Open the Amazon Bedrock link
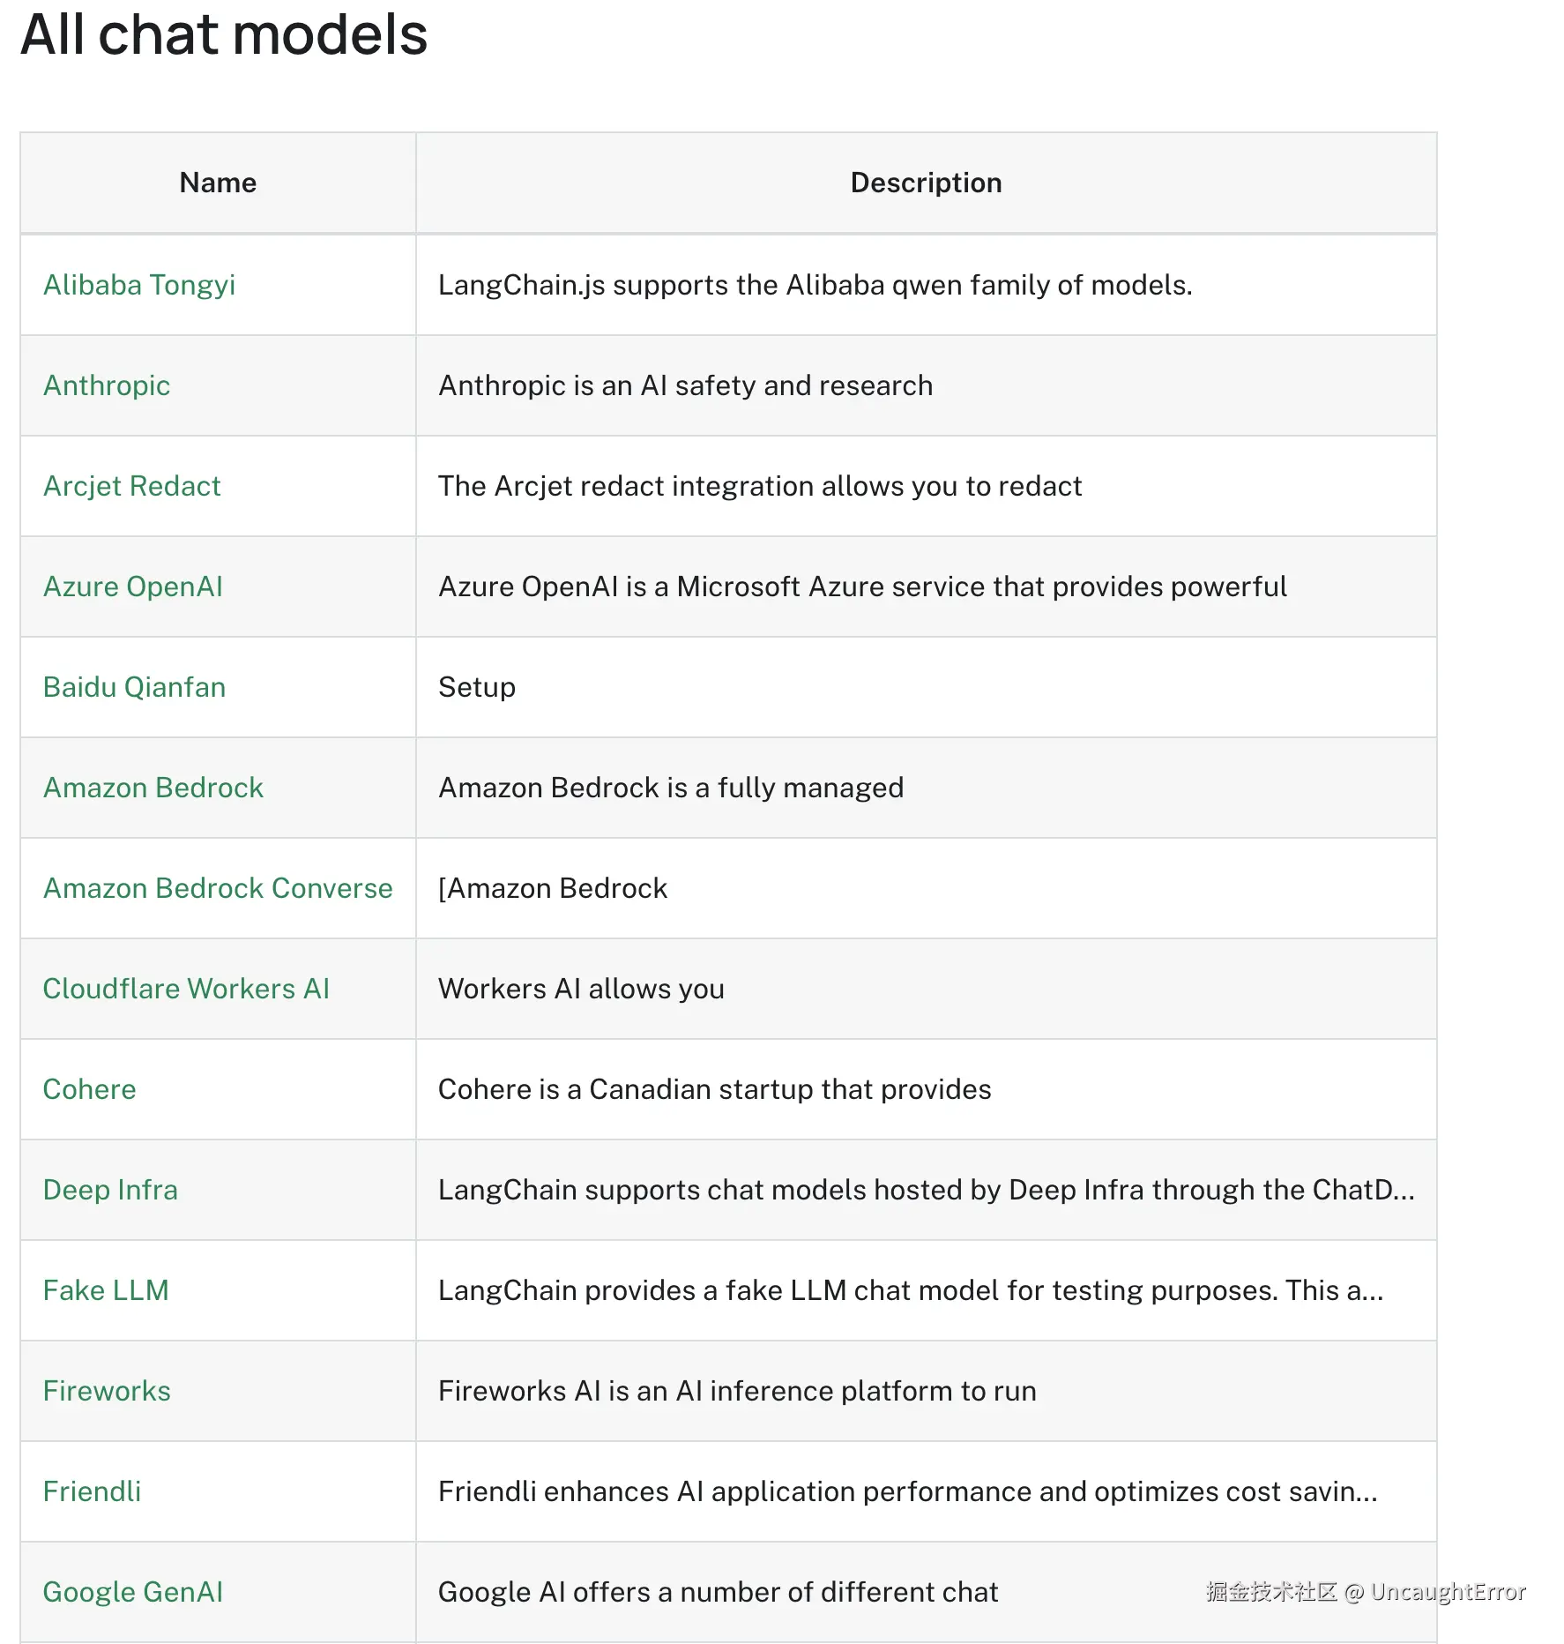 tap(153, 788)
